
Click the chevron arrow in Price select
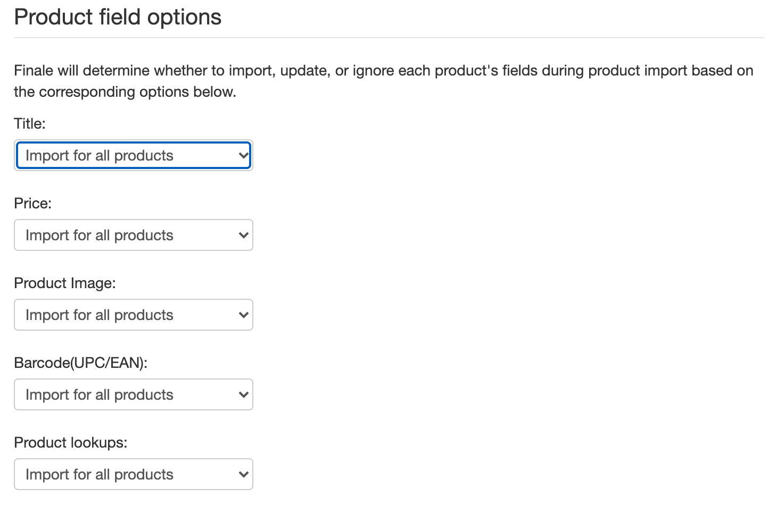(x=243, y=235)
